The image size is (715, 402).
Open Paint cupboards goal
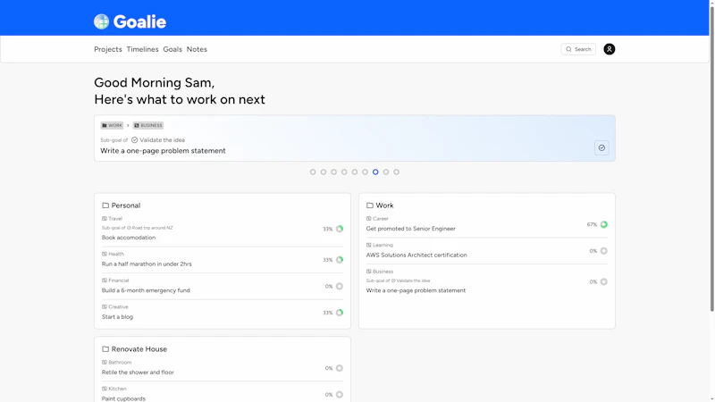pos(123,398)
